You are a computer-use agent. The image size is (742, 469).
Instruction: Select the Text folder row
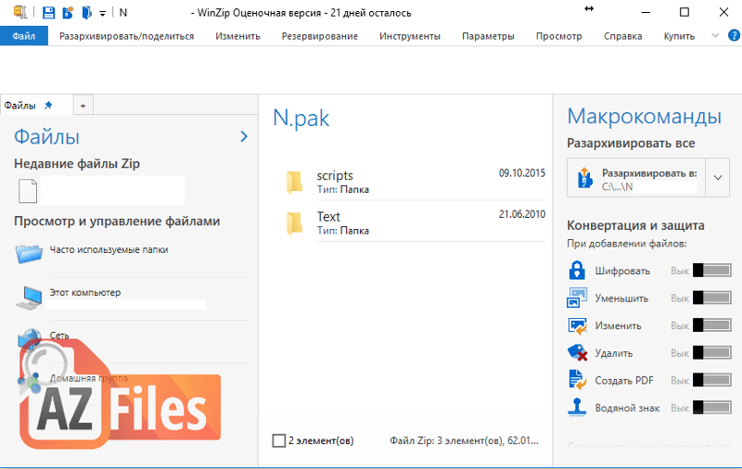click(415, 222)
